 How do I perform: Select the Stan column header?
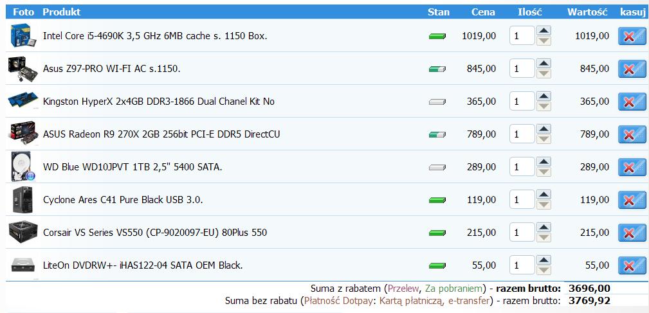pos(438,12)
